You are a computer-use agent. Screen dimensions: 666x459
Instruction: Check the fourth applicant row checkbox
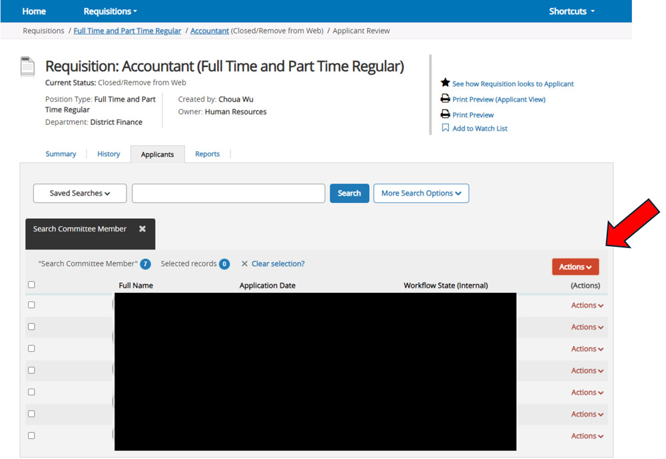[31, 371]
